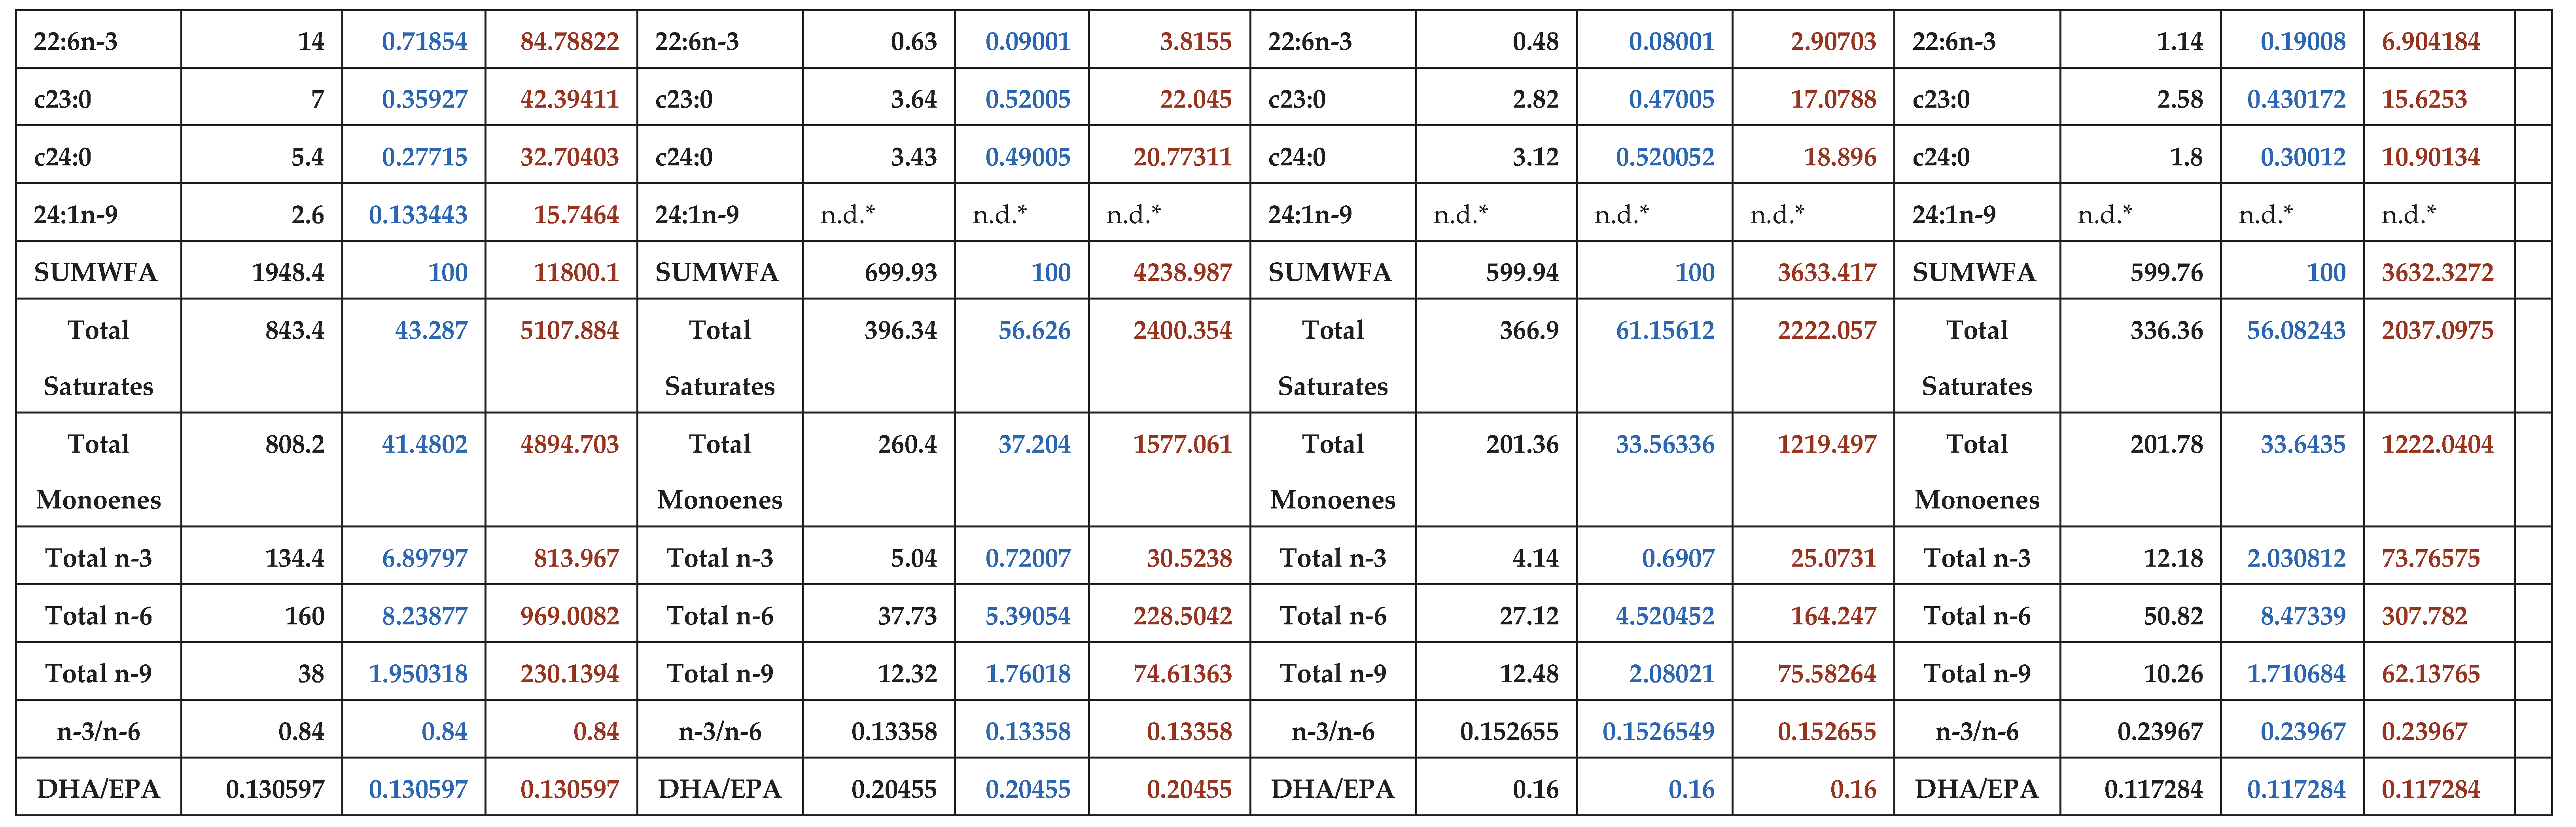Select the red value 1219.497
2576x827 pixels.
point(1826,444)
